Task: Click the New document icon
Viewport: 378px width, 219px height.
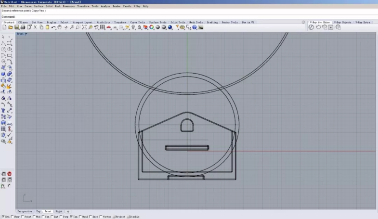Action: point(4,27)
